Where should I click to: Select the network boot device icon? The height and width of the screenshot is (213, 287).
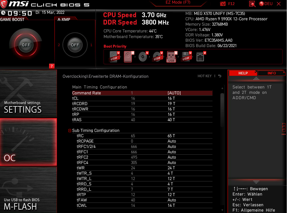coord(201,57)
